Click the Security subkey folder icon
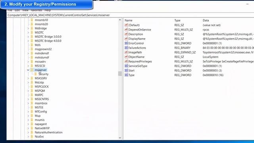The width and height of the screenshot is (254, 143). (36, 74)
